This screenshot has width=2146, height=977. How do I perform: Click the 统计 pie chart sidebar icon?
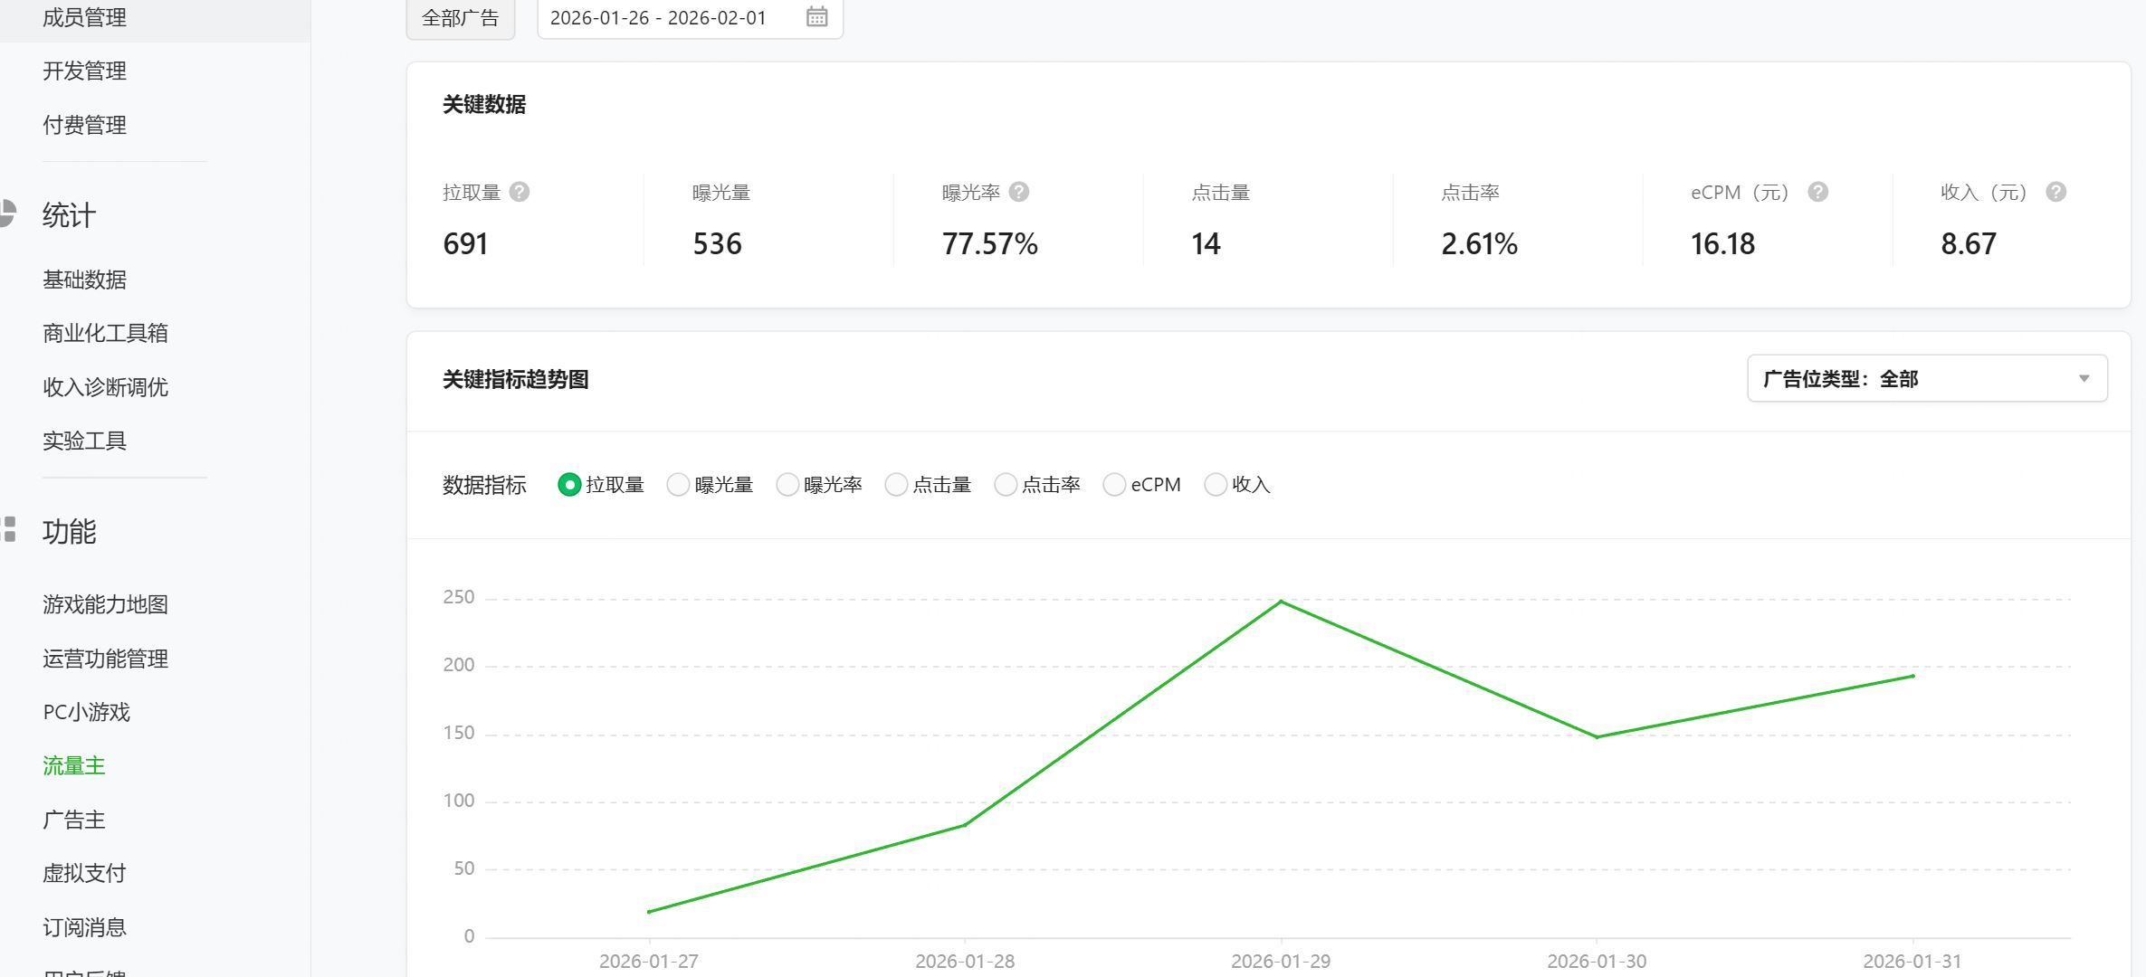tap(7, 213)
